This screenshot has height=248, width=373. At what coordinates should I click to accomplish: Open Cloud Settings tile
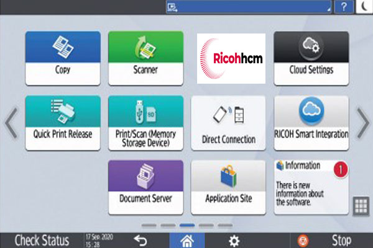tap(311, 58)
